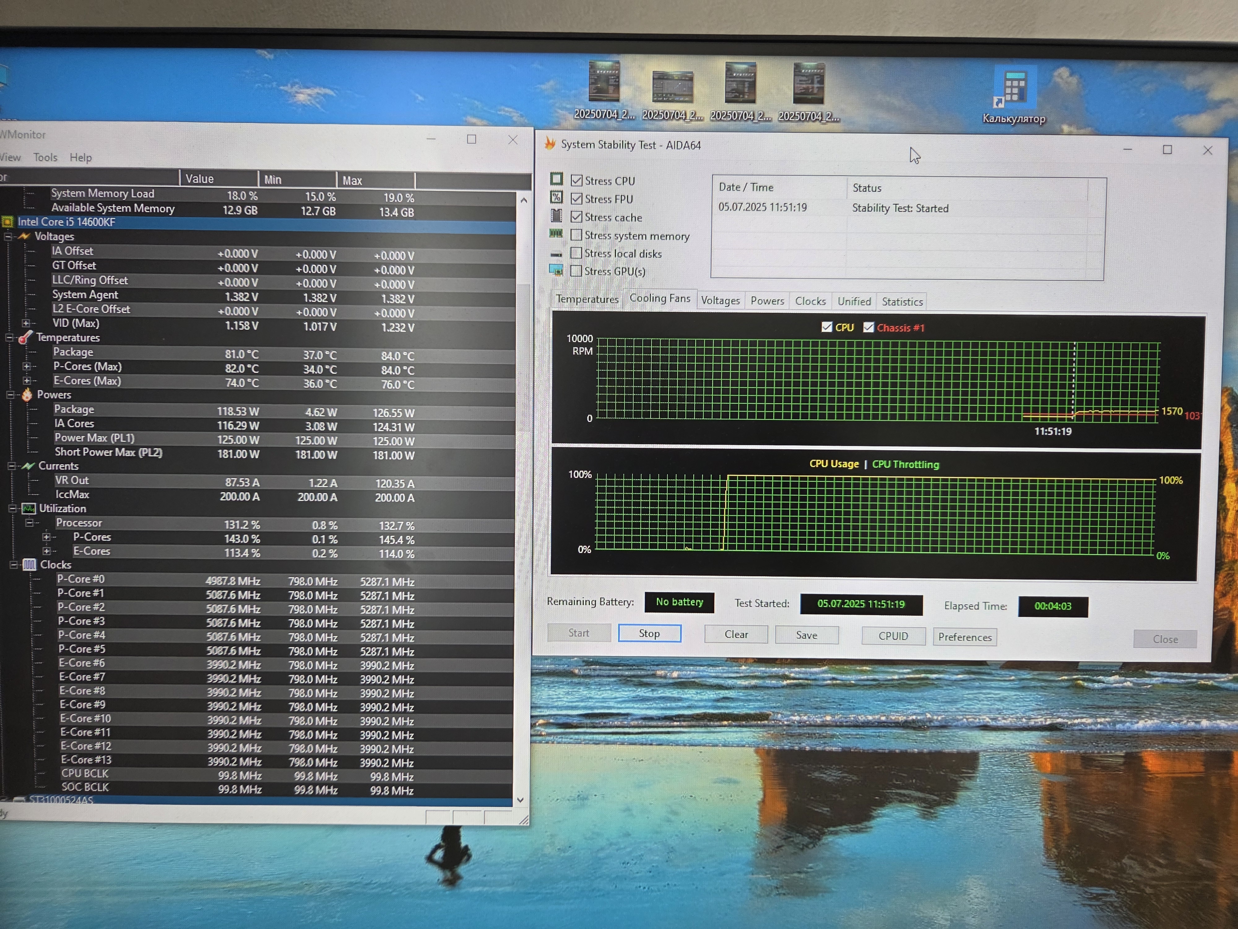
Task: Click the Stress GPU(s) monitor icon
Action: coord(556,270)
